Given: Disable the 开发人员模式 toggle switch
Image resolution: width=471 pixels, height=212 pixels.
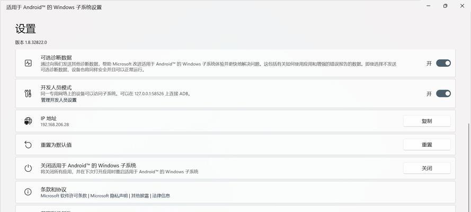Looking at the screenshot, I should click(443, 93).
